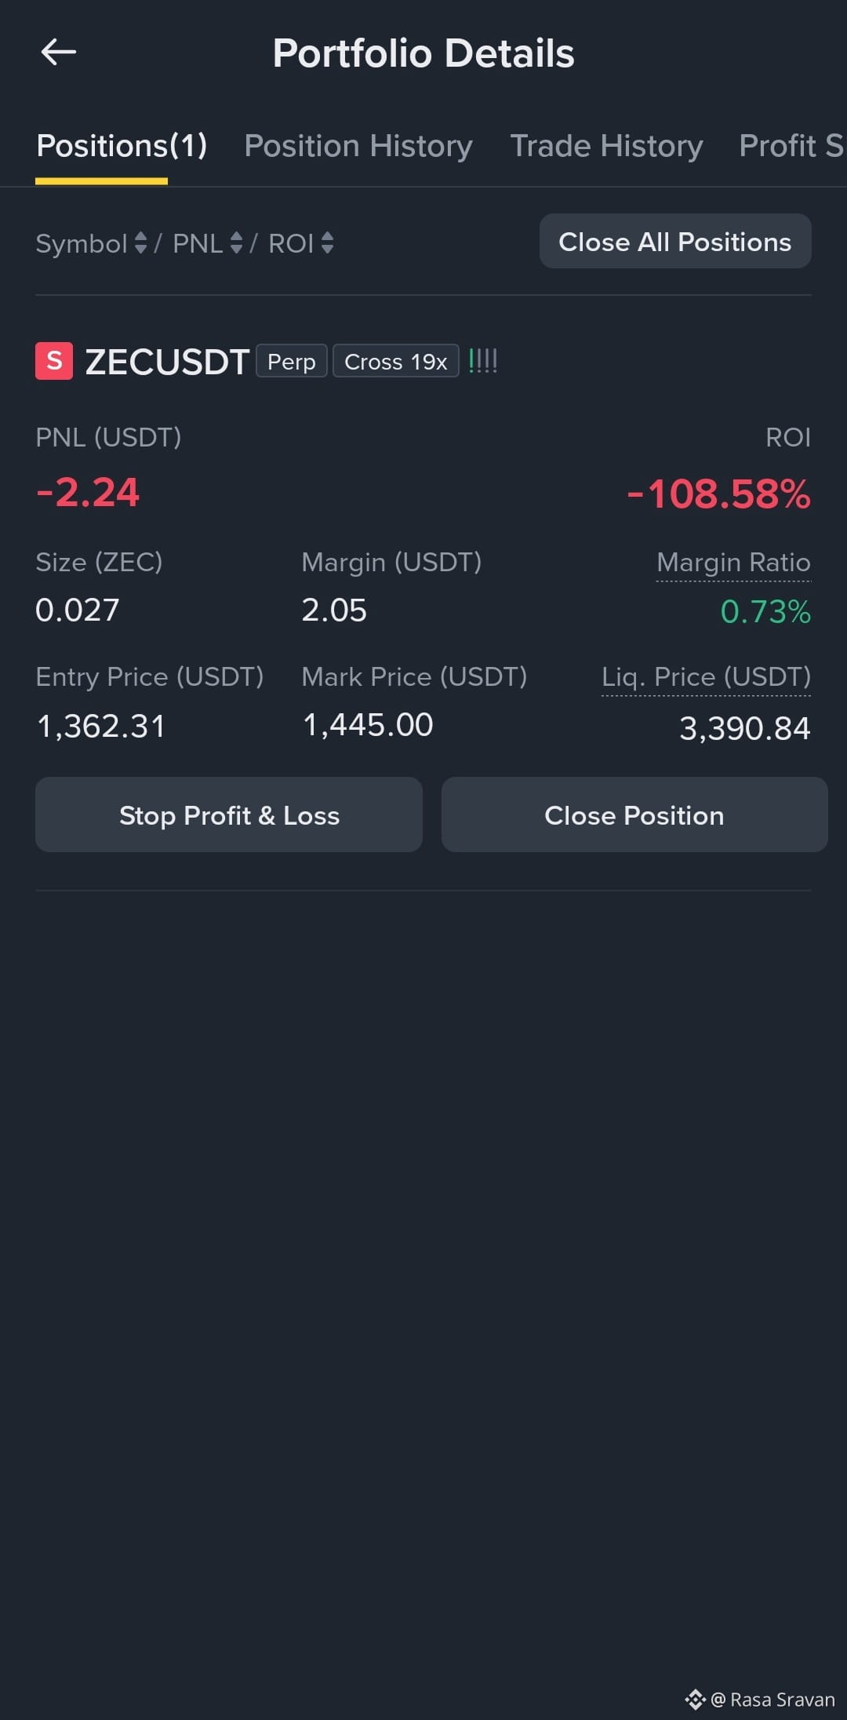
Task: Tap the back arrow icon
Action: pyautogui.click(x=59, y=53)
